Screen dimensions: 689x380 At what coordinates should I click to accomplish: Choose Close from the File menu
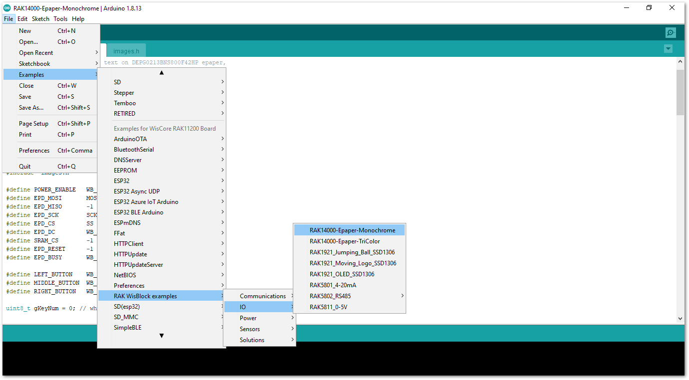[x=51, y=86]
